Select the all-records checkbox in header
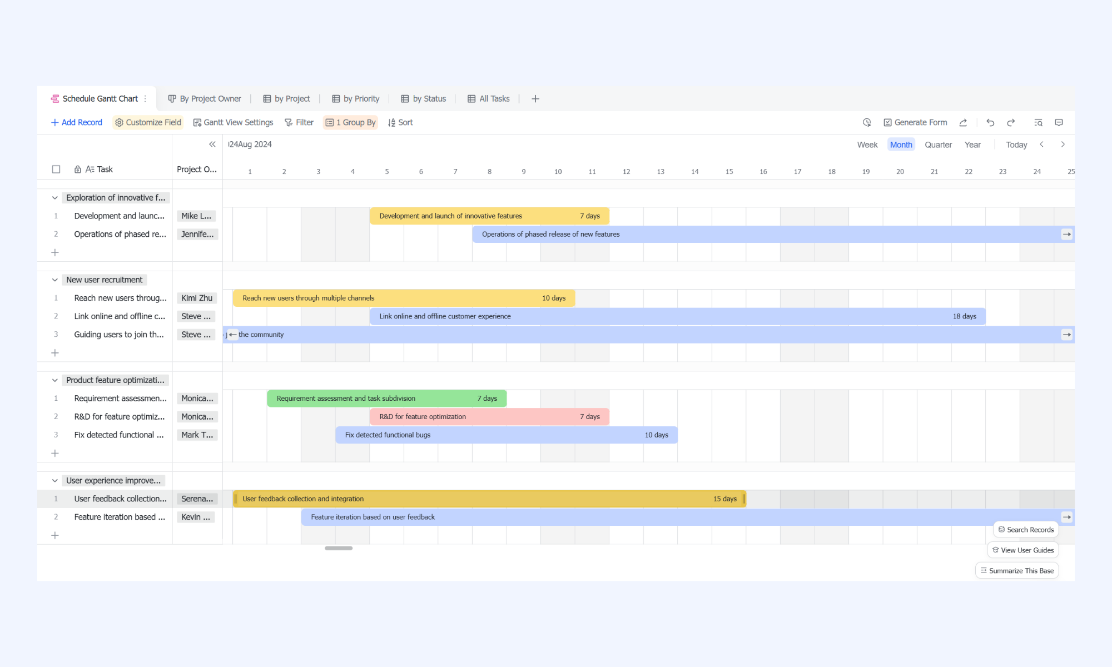Image resolution: width=1112 pixels, height=667 pixels. [56, 169]
